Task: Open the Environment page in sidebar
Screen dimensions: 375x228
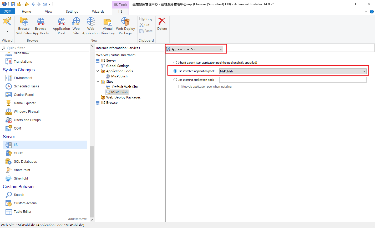Action: click(23, 78)
